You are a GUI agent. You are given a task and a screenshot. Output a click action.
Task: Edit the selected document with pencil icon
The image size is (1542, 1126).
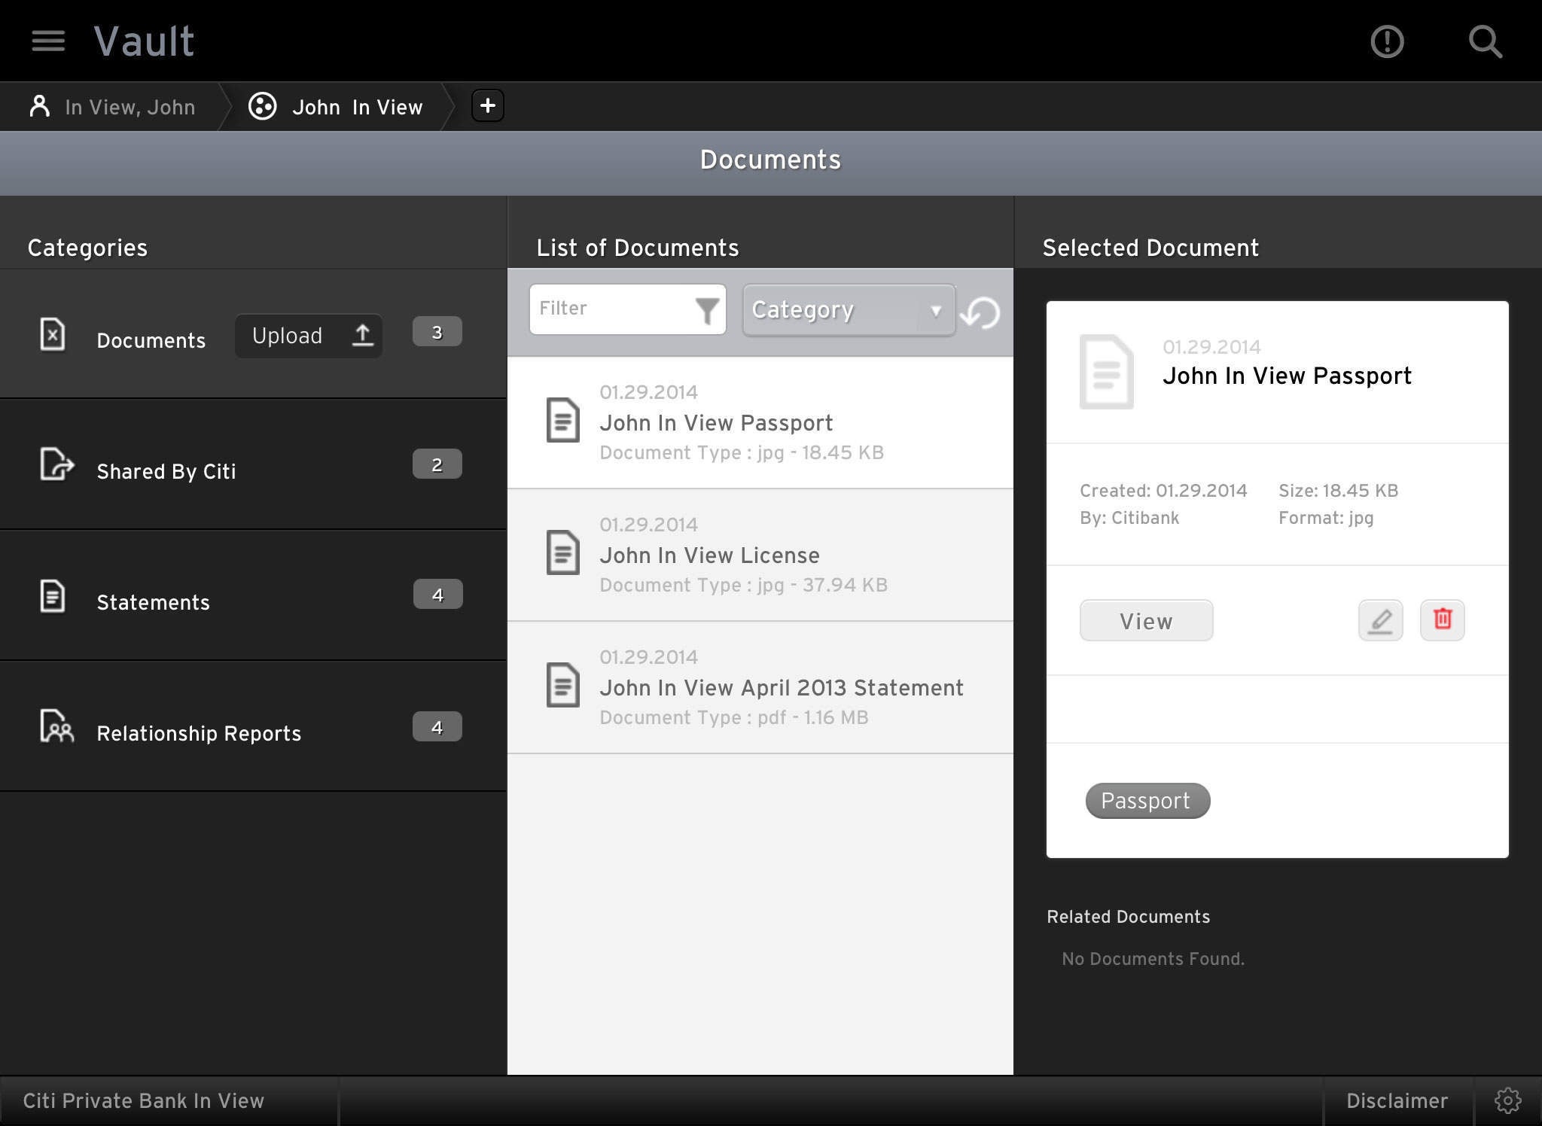pyautogui.click(x=1380, y=620)
